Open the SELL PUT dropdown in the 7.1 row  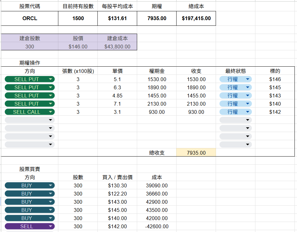point(30,104)
